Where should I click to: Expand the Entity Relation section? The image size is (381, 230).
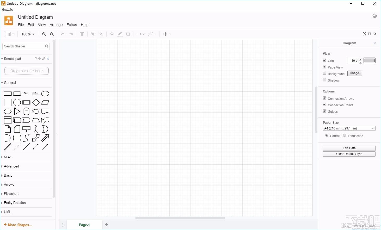26,203
